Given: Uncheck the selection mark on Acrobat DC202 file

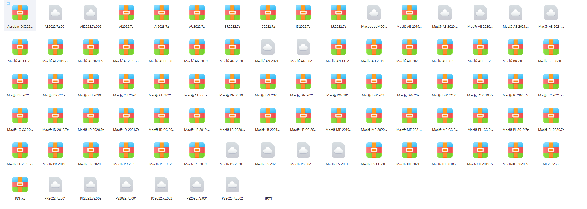Looking at the screenshot, I should [x=8, y=3].
